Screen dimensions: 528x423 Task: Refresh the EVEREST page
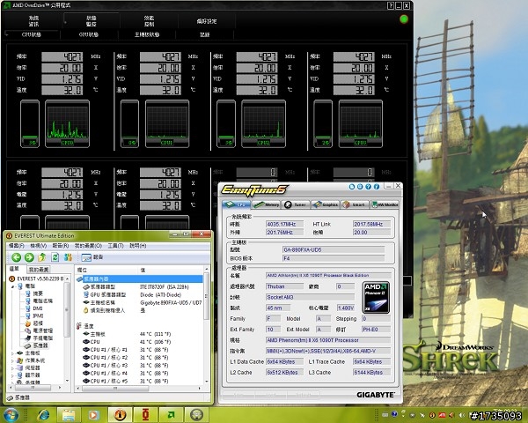55,257
